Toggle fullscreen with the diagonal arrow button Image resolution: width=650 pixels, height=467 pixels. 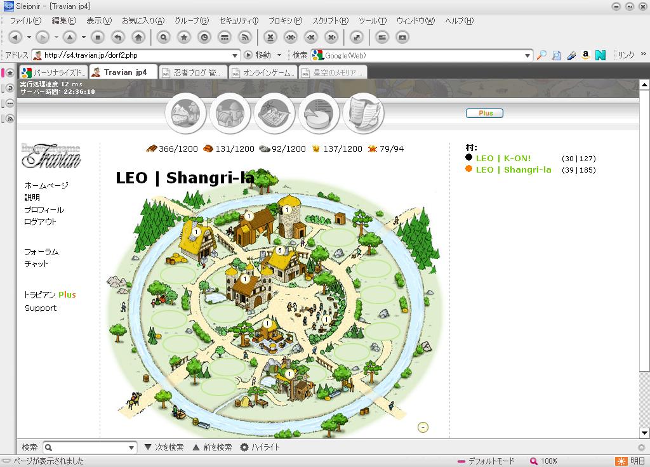[357, 37]
